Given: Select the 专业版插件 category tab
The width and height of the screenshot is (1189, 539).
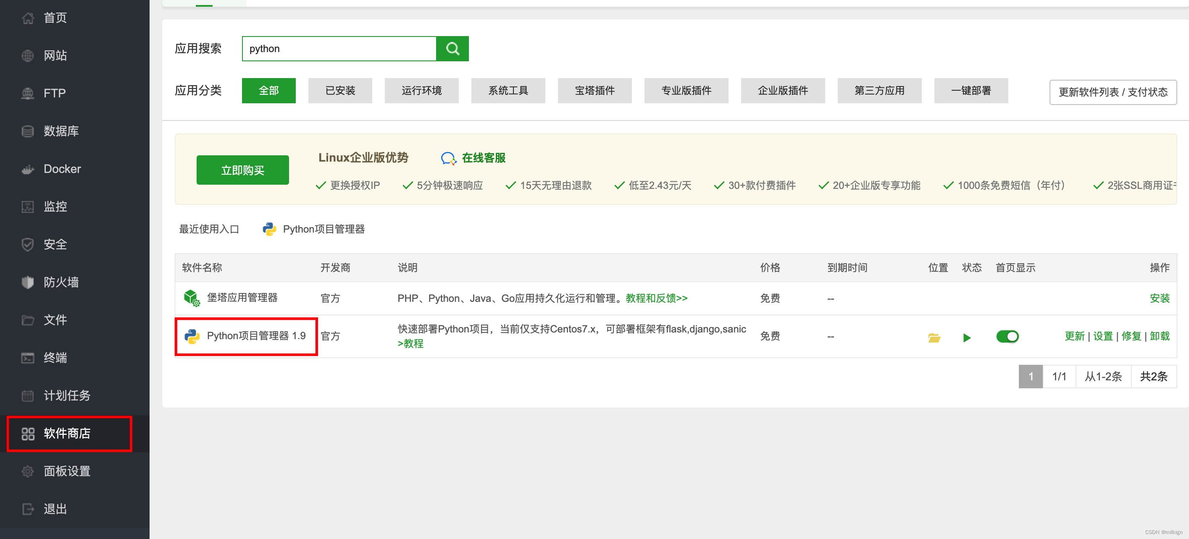Looking at the screenshot, I should pyautogui.click(x=686, y=91).
